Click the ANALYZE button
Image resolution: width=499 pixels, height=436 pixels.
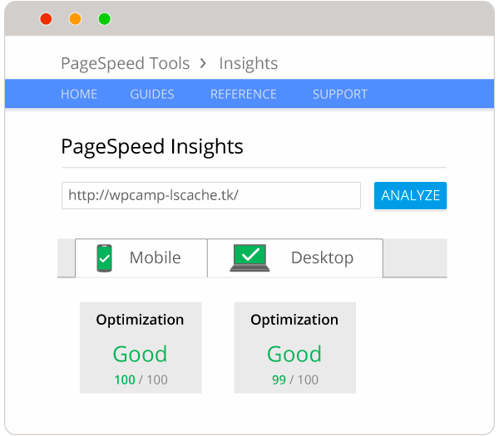410,195
